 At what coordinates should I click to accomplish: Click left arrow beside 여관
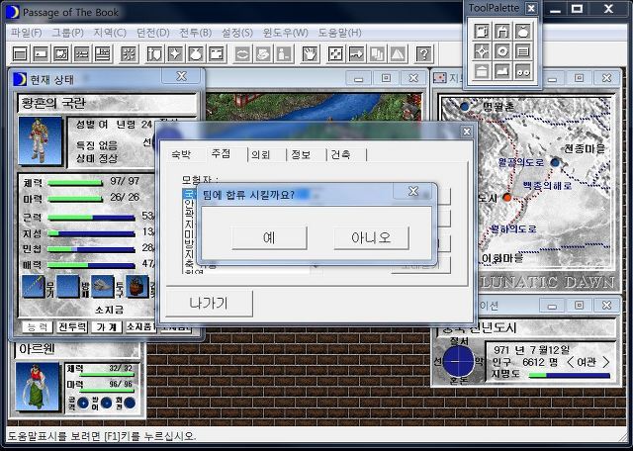pyautogui.click(x=570, y=362)
